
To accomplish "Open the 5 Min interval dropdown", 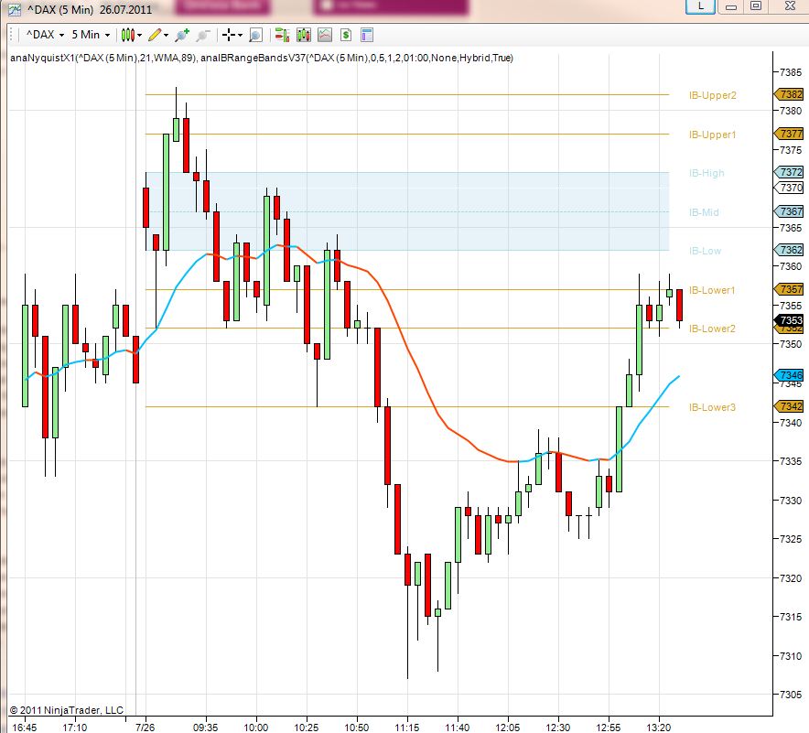I will 91,35.
